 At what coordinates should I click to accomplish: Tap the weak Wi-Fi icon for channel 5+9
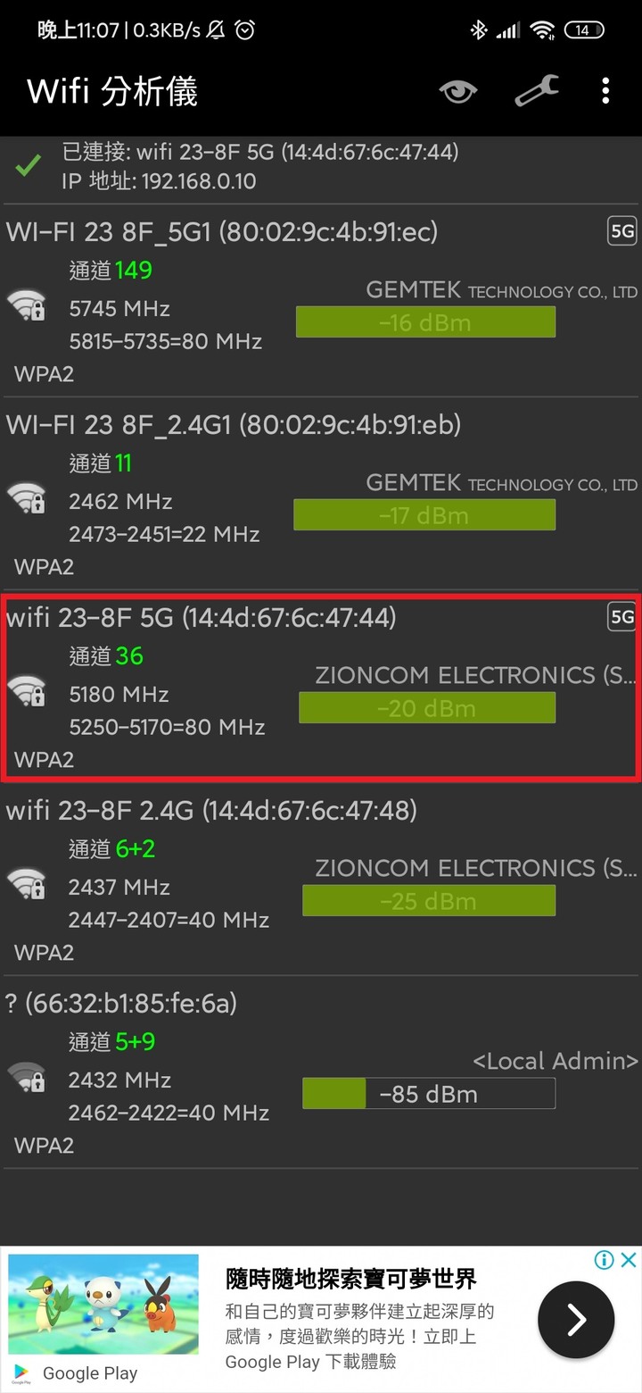[27, 1077]
